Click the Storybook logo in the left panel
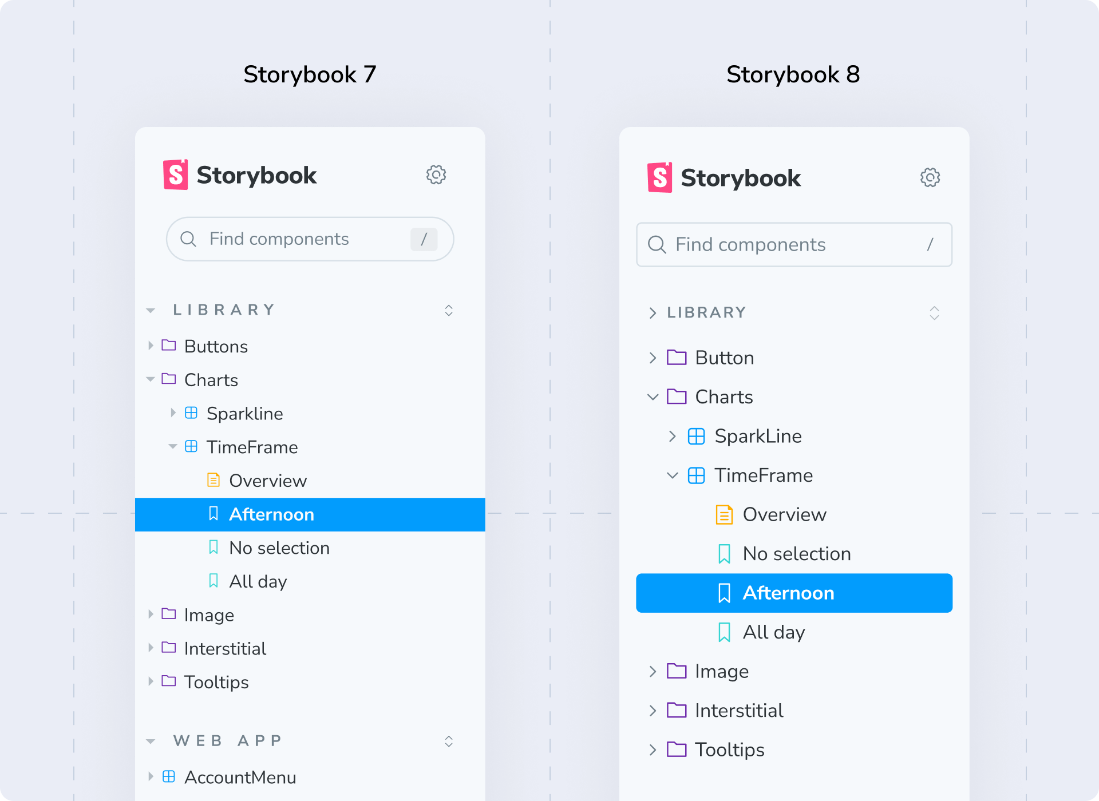The image size is (1099, 801). click(x=175, y=175)
